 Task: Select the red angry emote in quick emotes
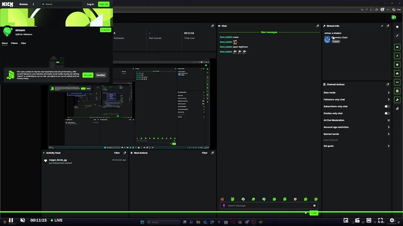click(222, 199)
